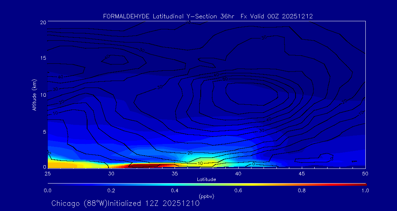Viewport: 397px width, 211px height.
Task: Click color bar scale value "0.0"
Action: [x=47, y=190]
